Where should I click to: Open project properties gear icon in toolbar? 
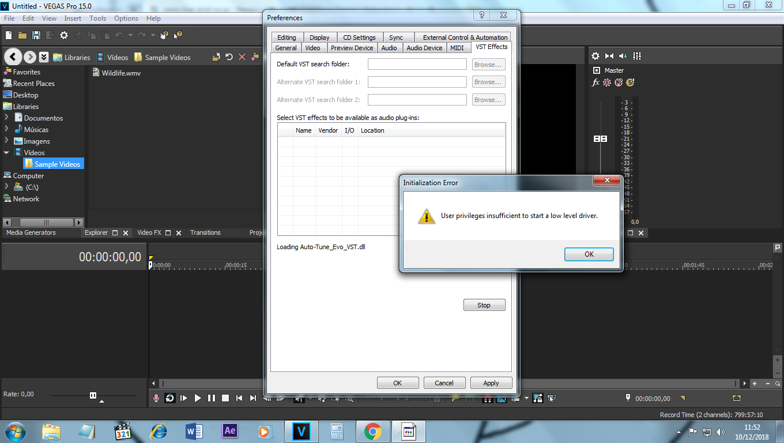64,35
